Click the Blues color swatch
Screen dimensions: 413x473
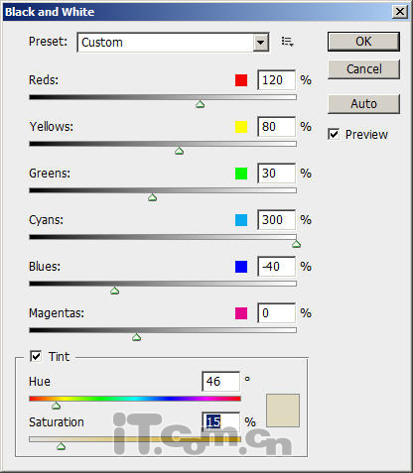(241, 267)
